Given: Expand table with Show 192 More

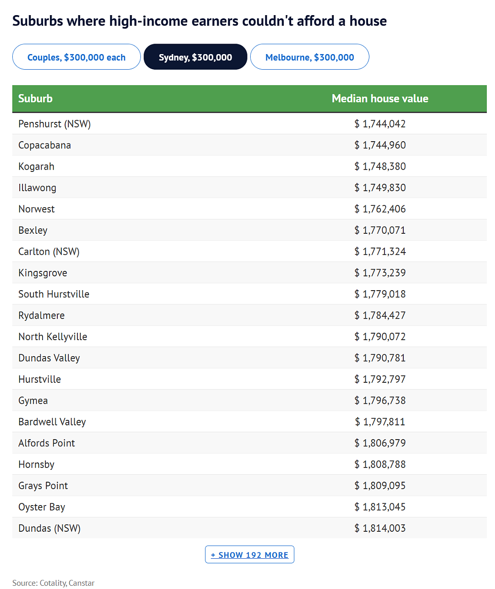Looking at the screenshot, I should click(250, 555).
